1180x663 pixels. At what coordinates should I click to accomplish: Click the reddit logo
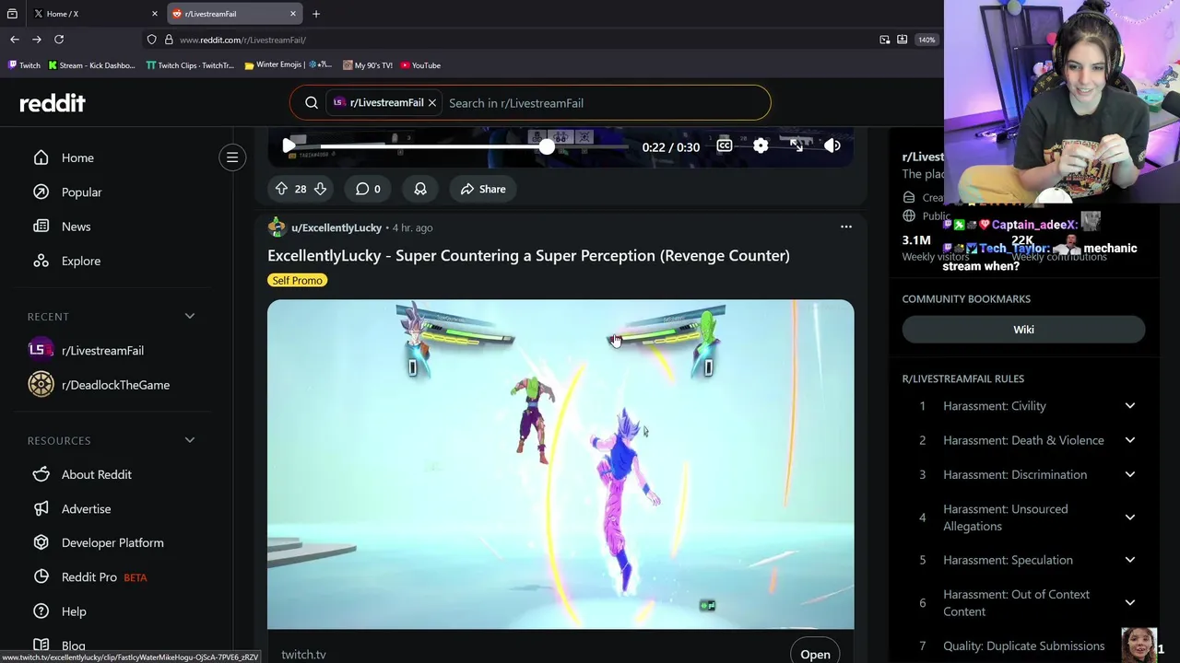coord(53,103)
